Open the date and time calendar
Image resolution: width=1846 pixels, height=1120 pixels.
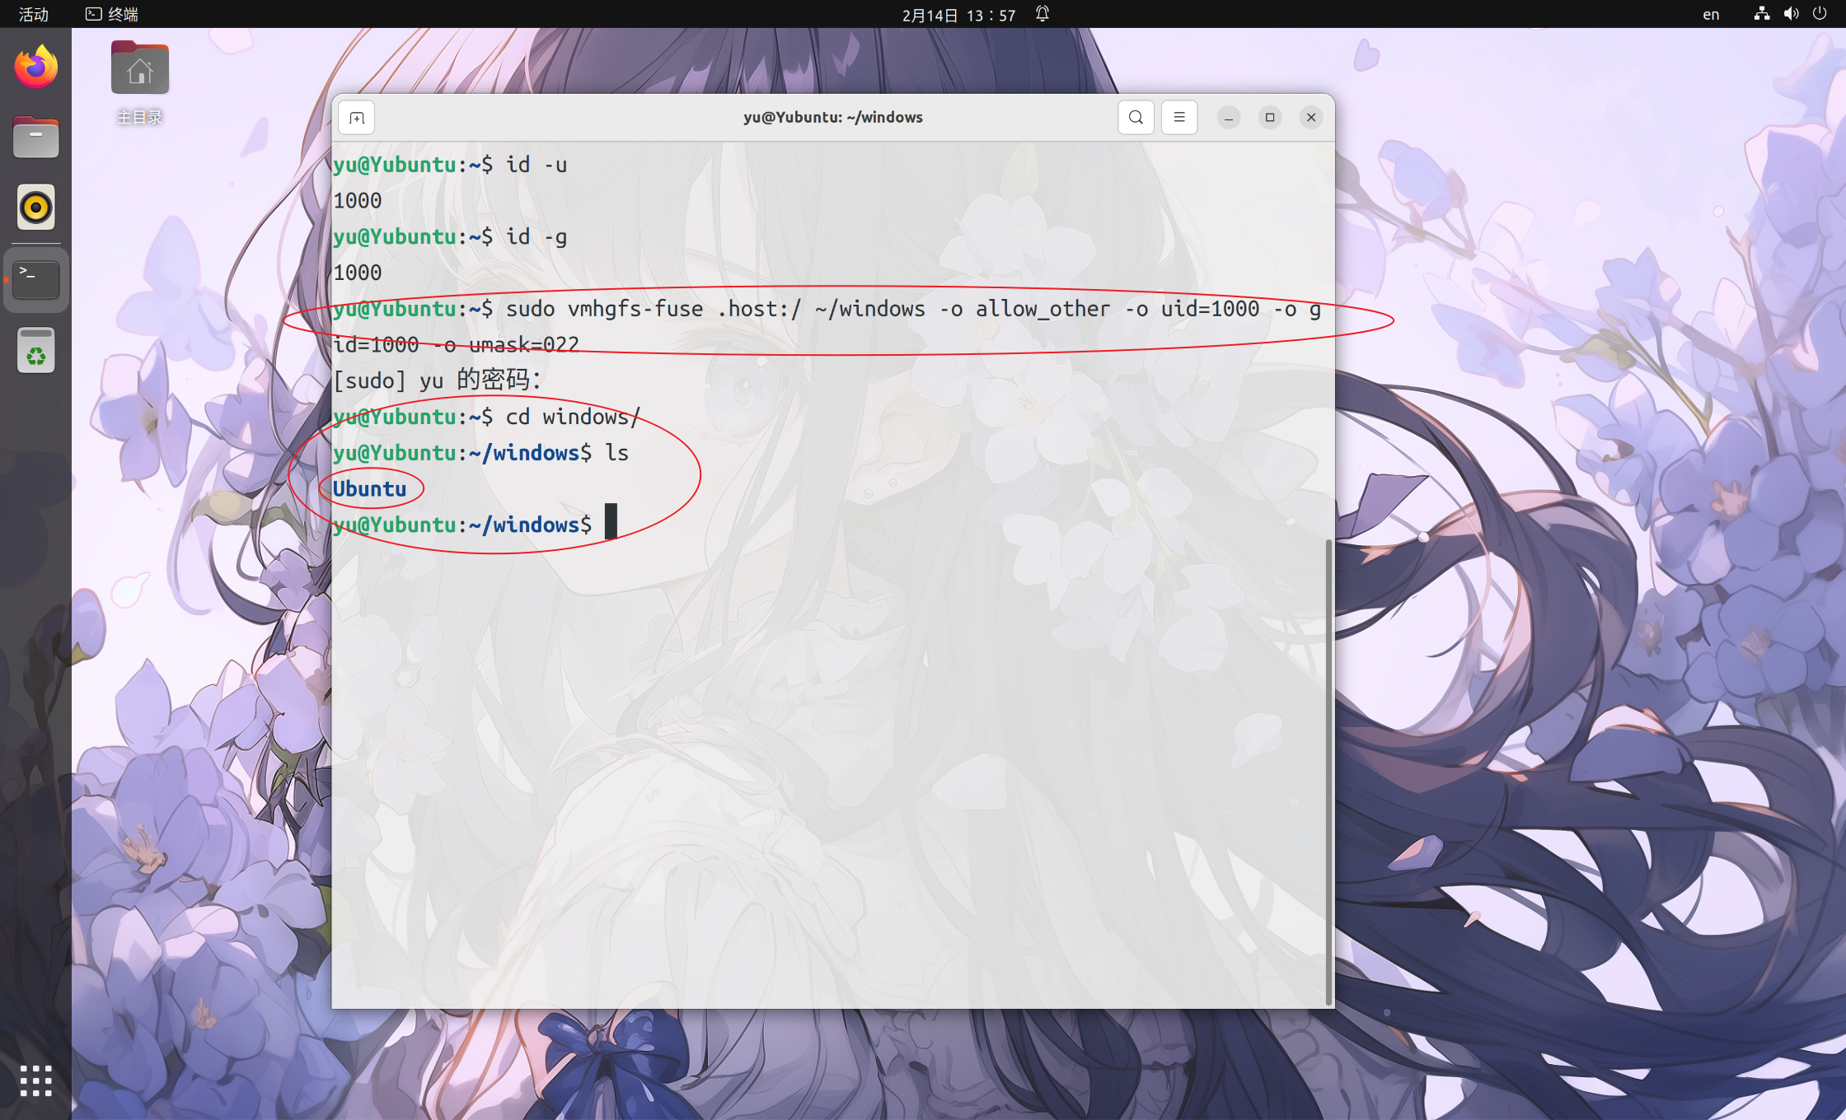coord(958,14)
